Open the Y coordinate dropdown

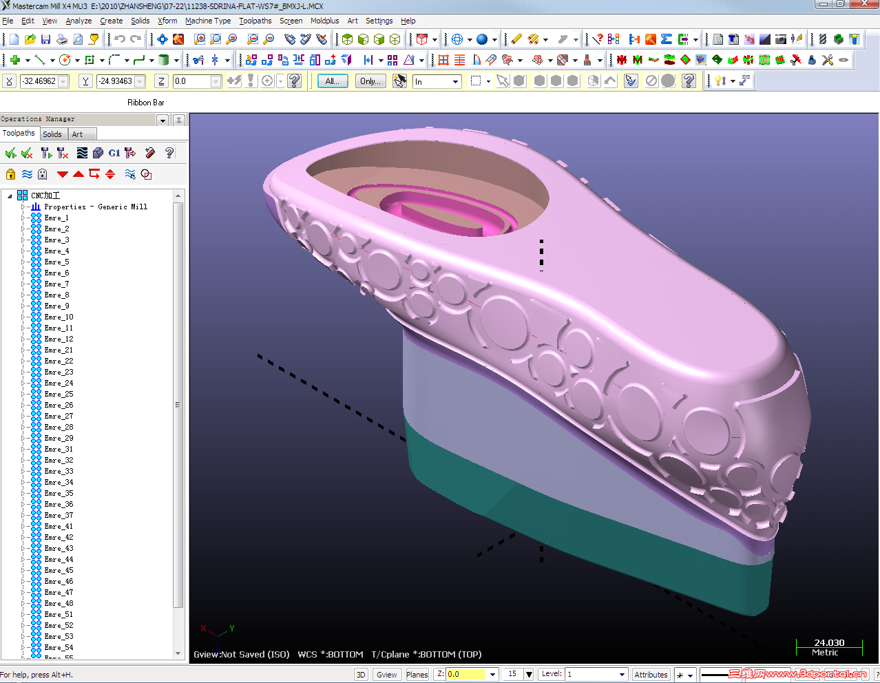point(140,81)
